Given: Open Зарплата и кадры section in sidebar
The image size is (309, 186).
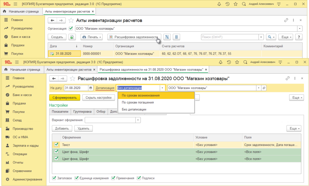Looking at the screenshot, I should (x=25, y=145).
